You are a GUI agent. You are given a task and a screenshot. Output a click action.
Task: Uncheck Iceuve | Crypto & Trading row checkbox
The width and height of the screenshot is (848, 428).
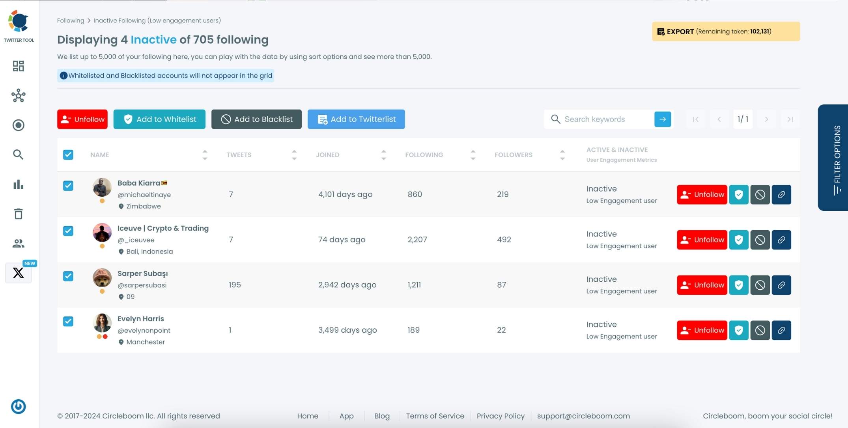tap(68, 231)
